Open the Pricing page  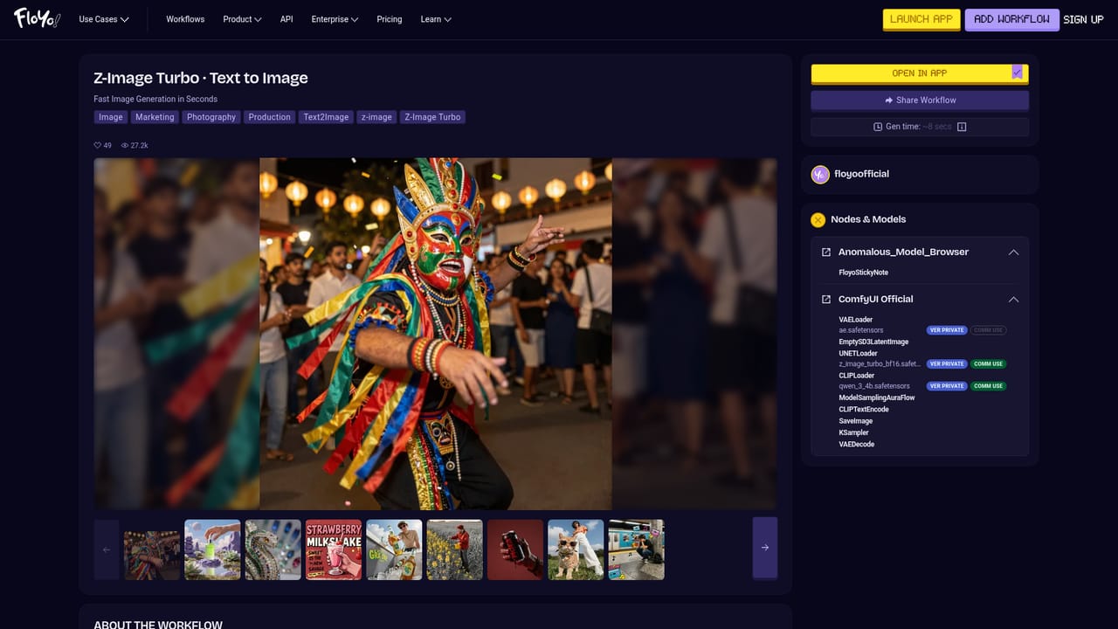pos(390,19)
